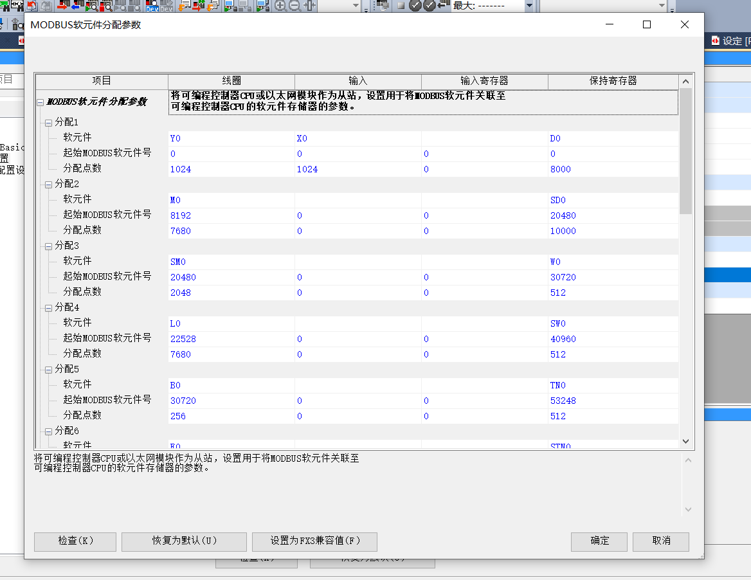Viewport: 751px width, 580px height.
Task: Click 设置为FX3兼容值(F) button
Action: pyautogui.click(x=314, y=541)
